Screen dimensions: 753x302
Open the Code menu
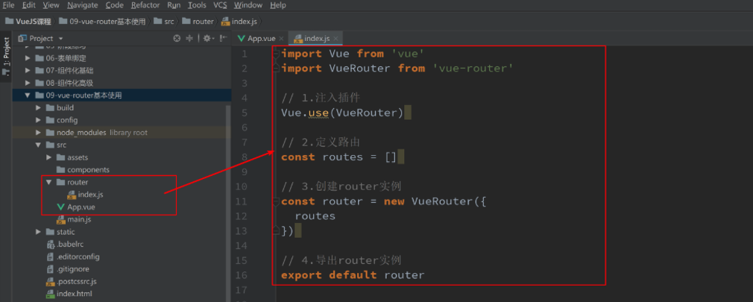point(114,5)
